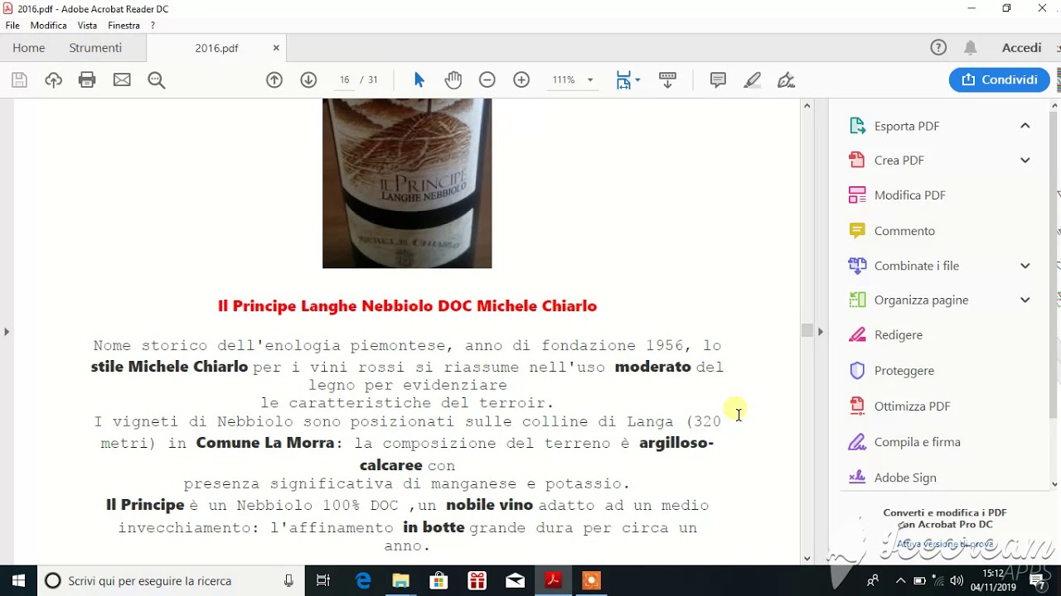
Task: Zoom out with the minus icon
Action: pos(487,80)
